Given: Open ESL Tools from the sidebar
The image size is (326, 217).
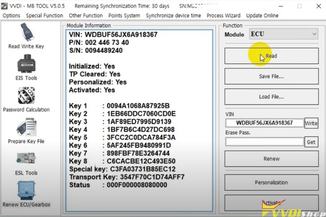Looking at the screenshot, I should tap(26, 164).
